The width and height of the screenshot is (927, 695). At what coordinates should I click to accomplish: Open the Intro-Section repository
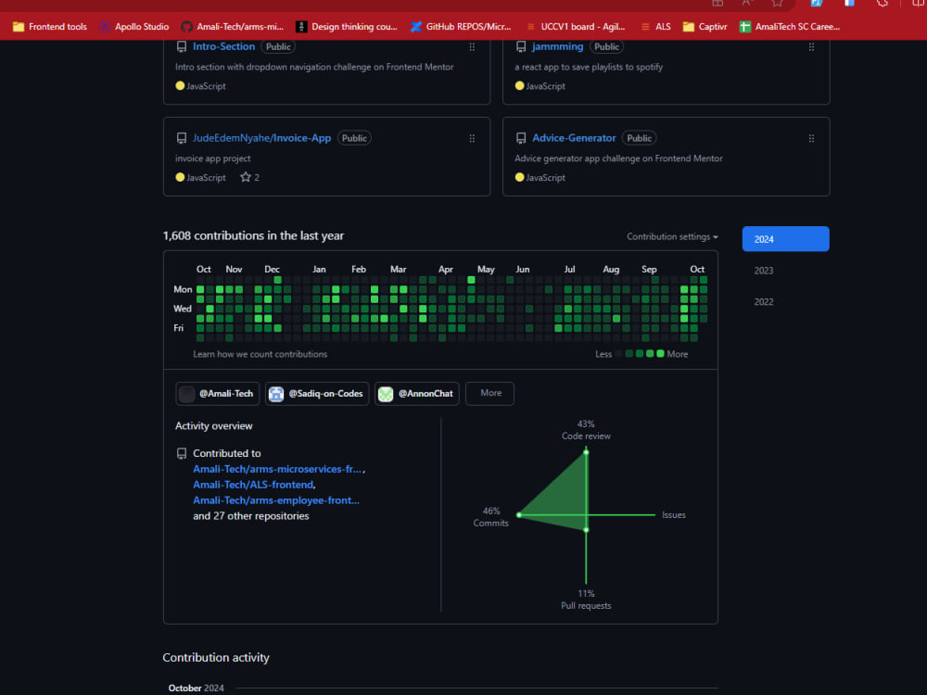(x=223, y=46)
